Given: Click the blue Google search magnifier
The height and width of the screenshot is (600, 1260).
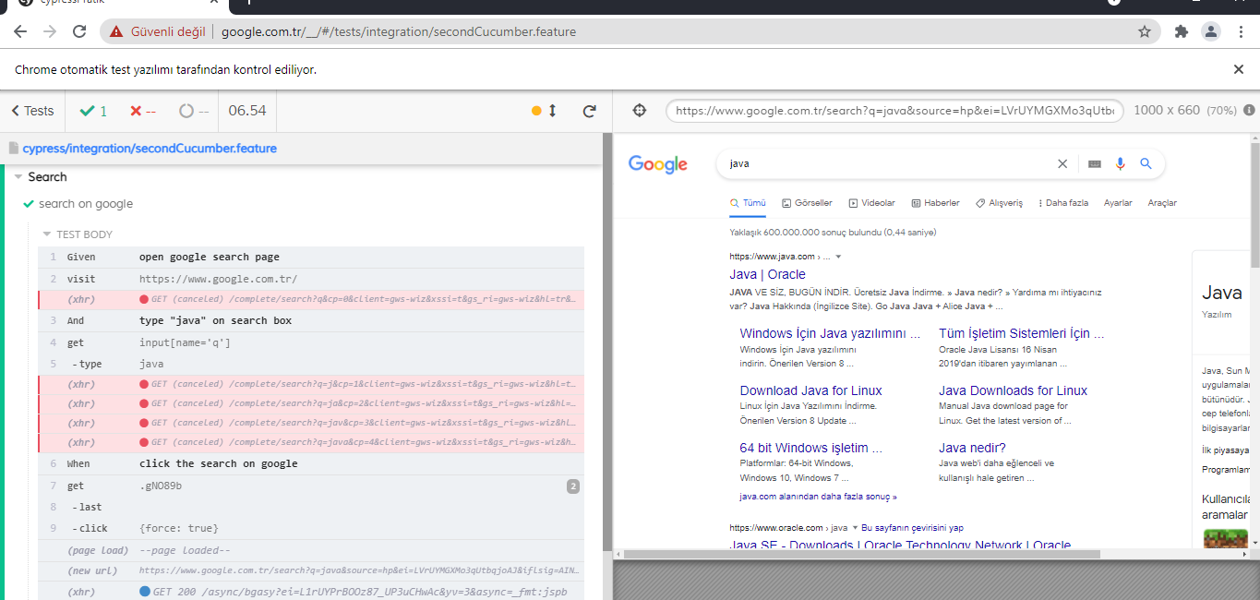Looking at the screenshot, I should pos(1146,163).
